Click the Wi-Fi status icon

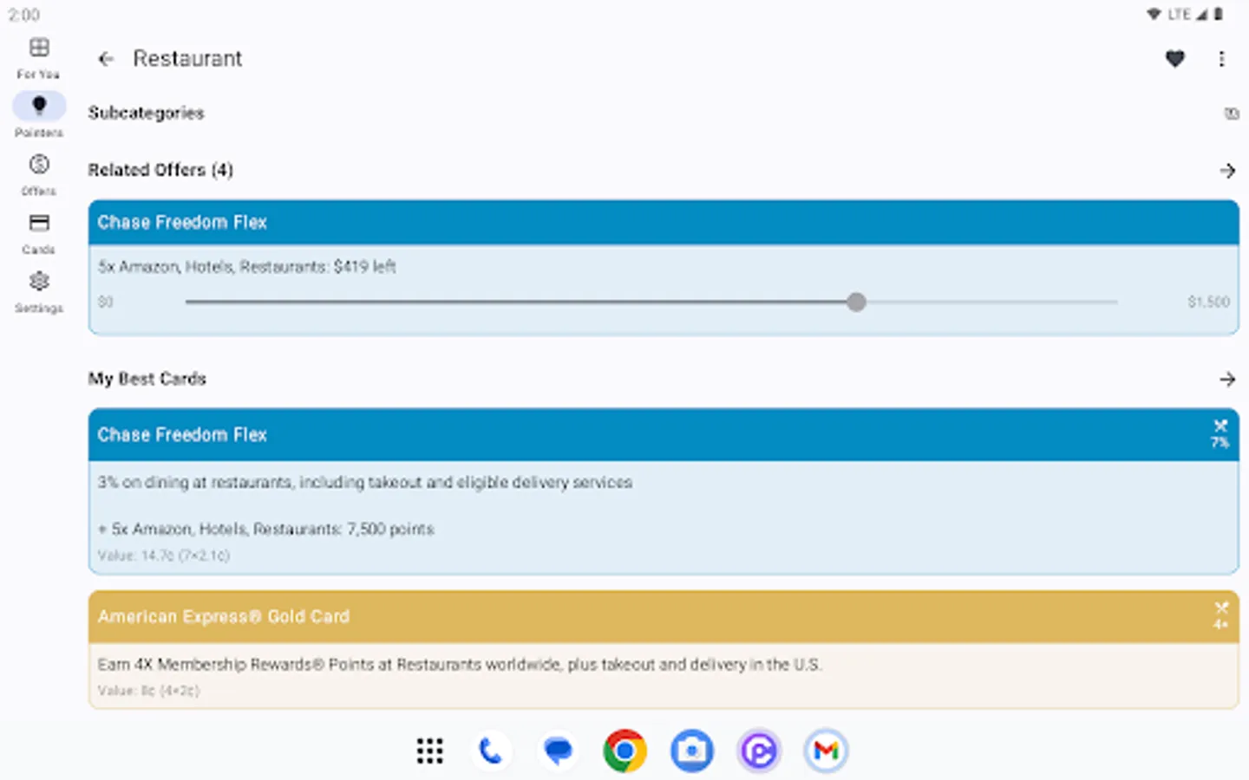pos(1154,14)
